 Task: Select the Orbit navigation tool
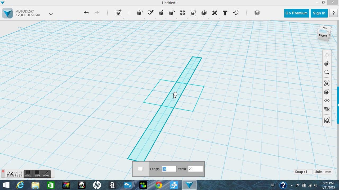tap(327, 64)
